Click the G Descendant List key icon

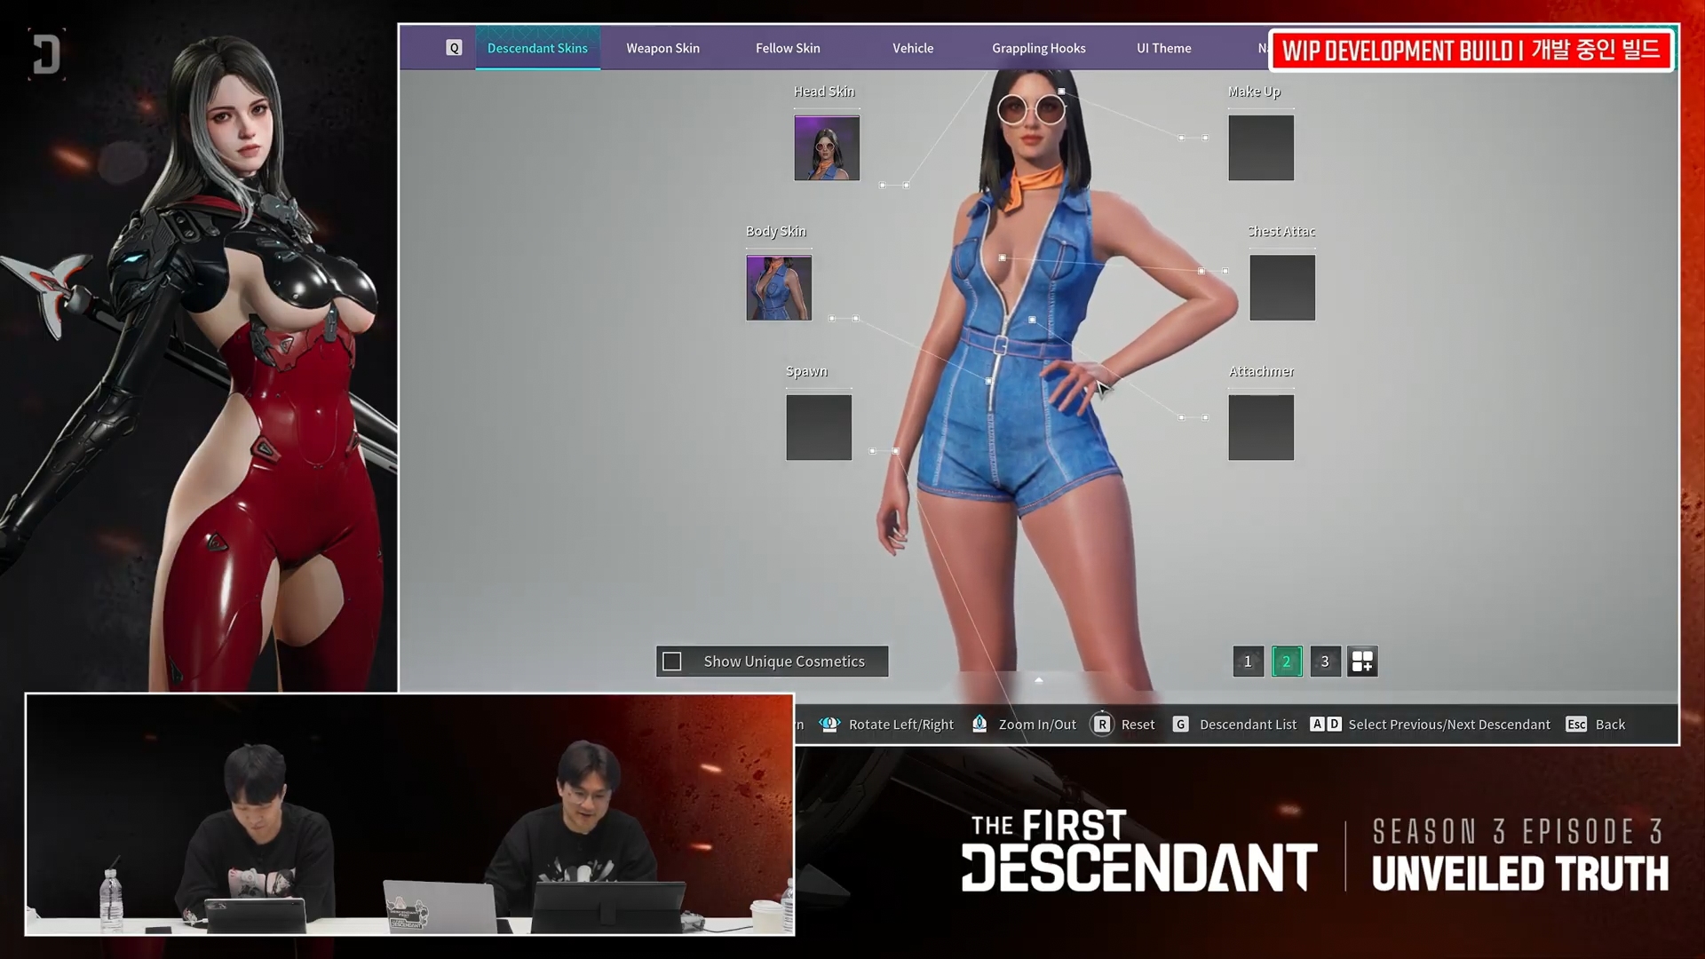point(1180,725)
